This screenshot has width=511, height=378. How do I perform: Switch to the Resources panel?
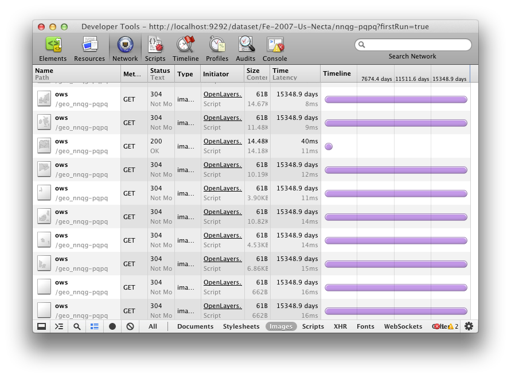coord(89,48)
